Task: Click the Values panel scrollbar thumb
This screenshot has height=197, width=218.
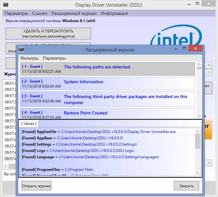Action: click(x=198, y=141)
